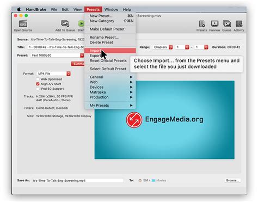Select the Summary tab
Image resolution: width=258 pixels, height=202 pixels.
(x=78, y=64)
